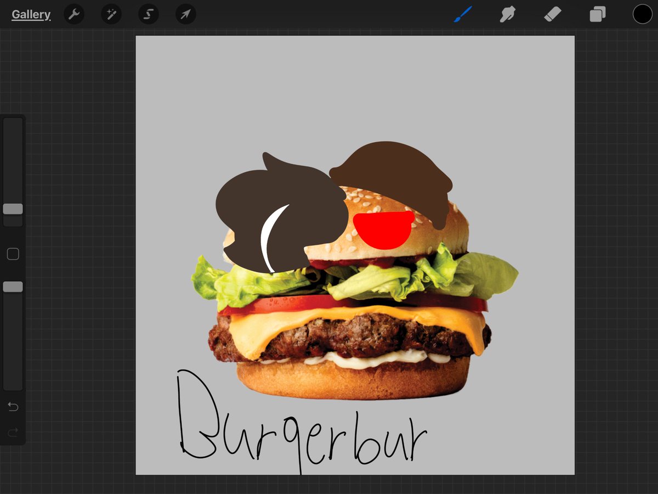The image size is (658, 494).
Task: Open the Actions wrench menu
Action: 74,14
